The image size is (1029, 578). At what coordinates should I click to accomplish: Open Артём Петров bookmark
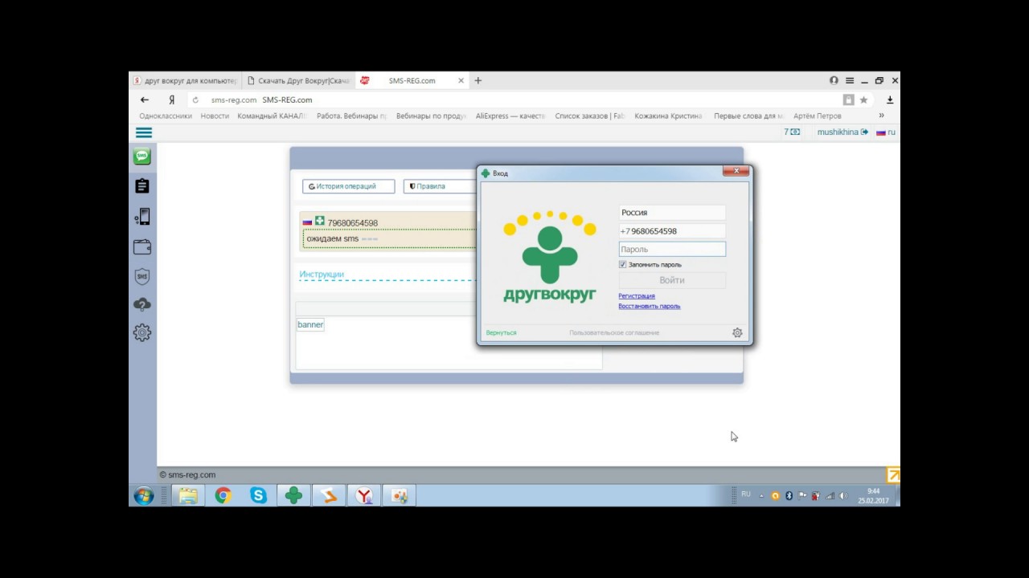(x=818, y=116)
